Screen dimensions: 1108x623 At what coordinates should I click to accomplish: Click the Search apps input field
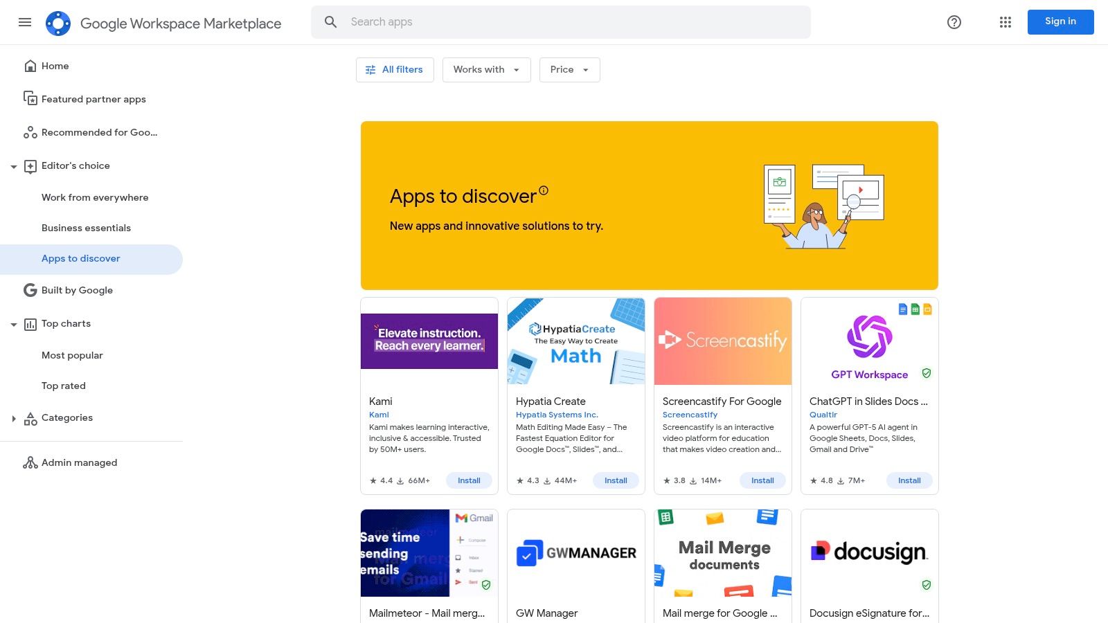point(554,21)
